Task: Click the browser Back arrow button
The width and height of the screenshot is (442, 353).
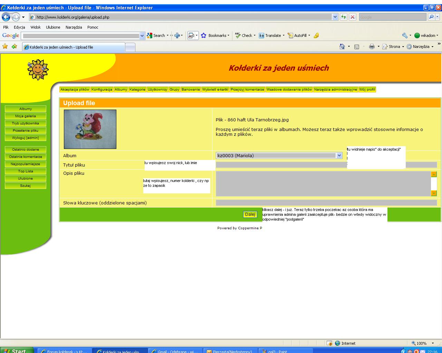Action: click(x=6, y=17)
